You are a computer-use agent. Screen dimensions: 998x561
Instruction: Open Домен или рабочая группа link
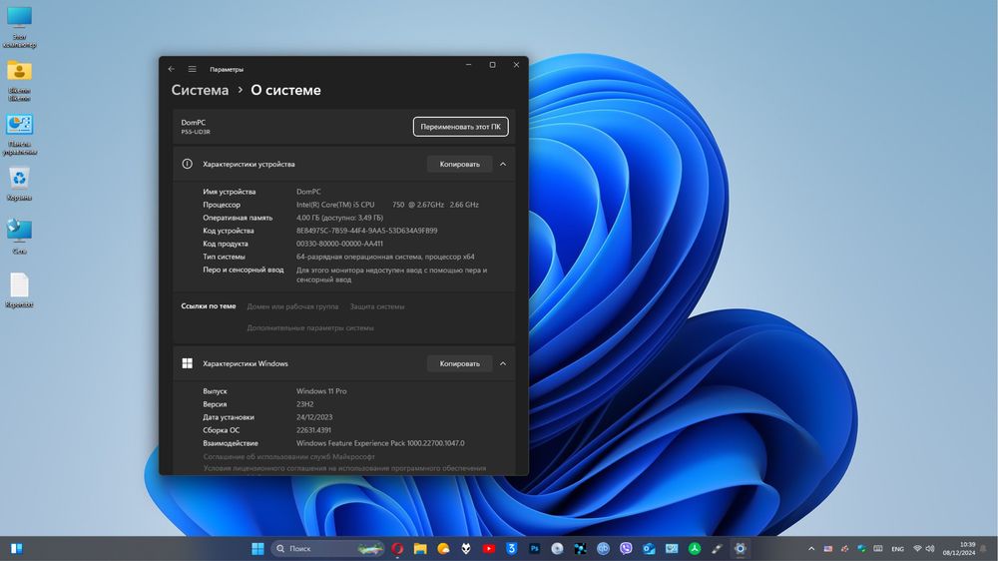[x=292, y=306]
